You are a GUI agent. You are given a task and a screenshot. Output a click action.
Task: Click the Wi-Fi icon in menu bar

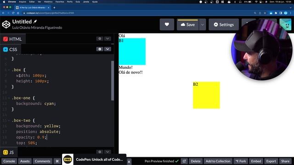(256, 2)
